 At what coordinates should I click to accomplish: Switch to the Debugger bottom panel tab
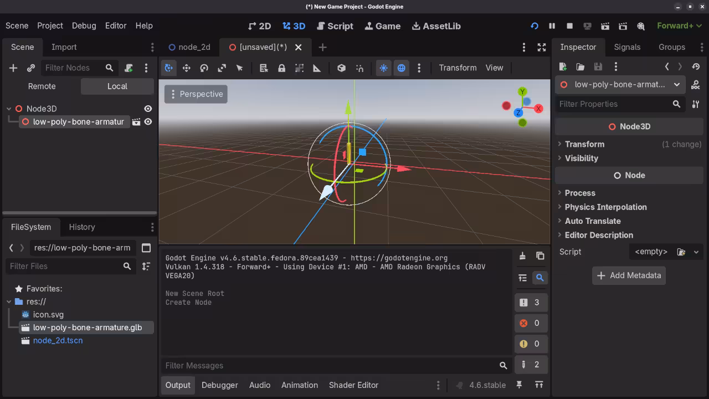(219, 385)
